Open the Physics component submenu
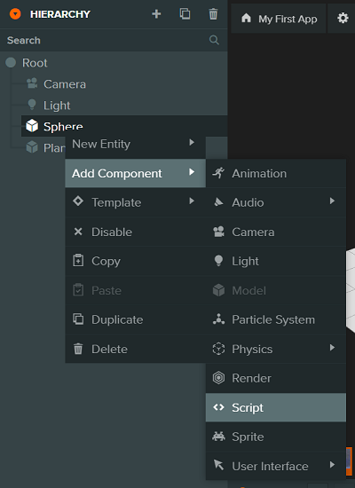355x488 pixels. (276, 349)
